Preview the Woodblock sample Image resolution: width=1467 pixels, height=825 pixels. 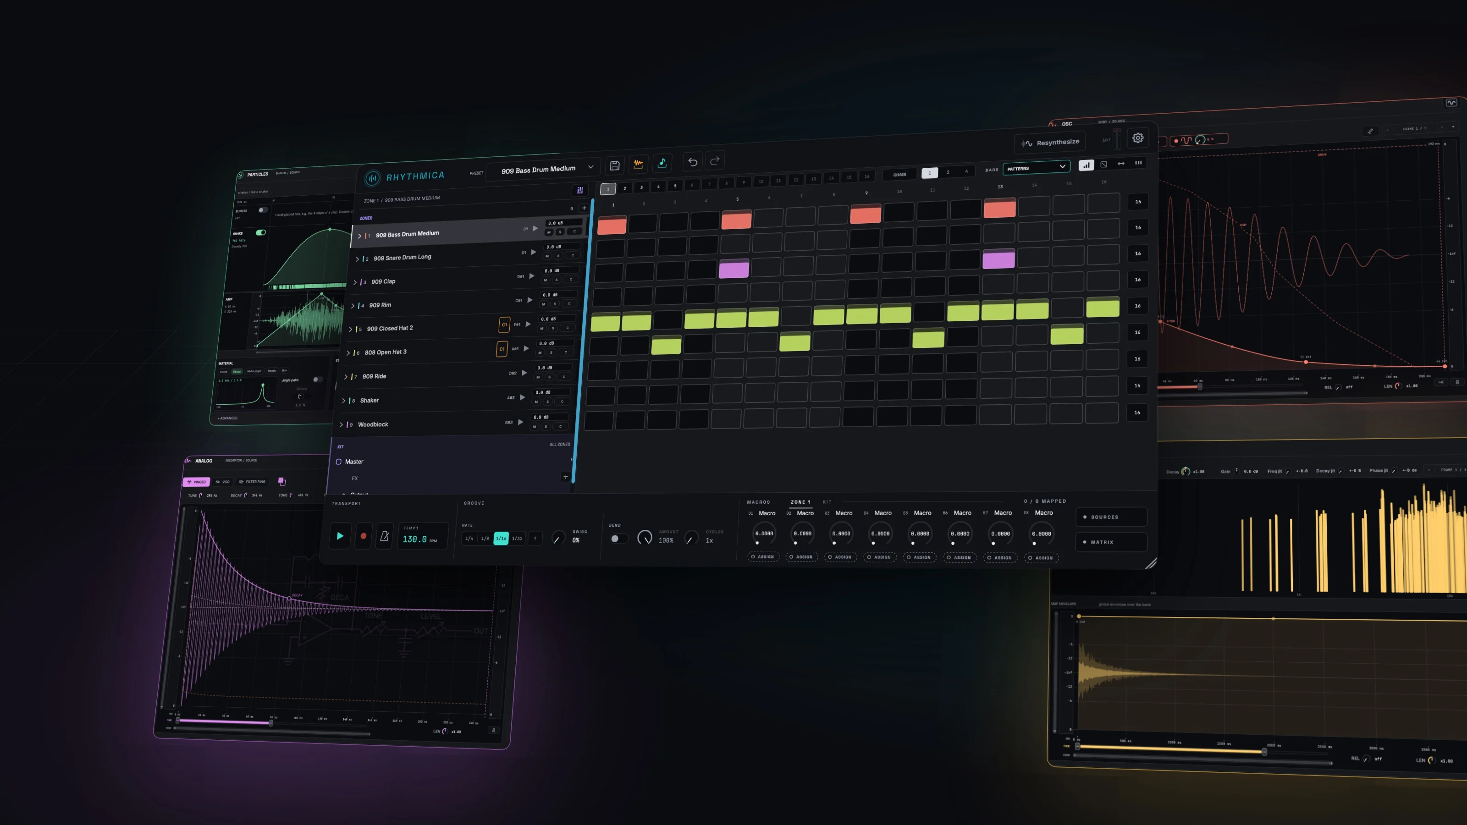click(x=520, y=422)
